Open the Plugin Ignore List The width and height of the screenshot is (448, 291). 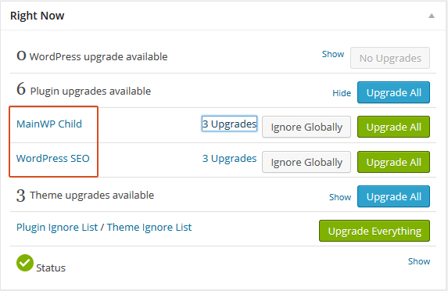pyautogui.click(x=57, y=228)
